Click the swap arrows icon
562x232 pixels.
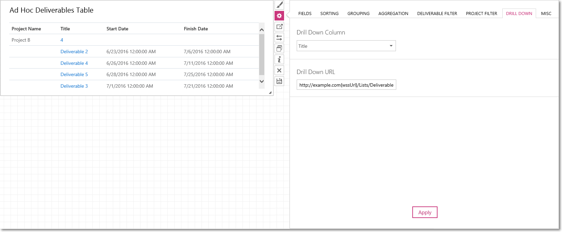279,38
